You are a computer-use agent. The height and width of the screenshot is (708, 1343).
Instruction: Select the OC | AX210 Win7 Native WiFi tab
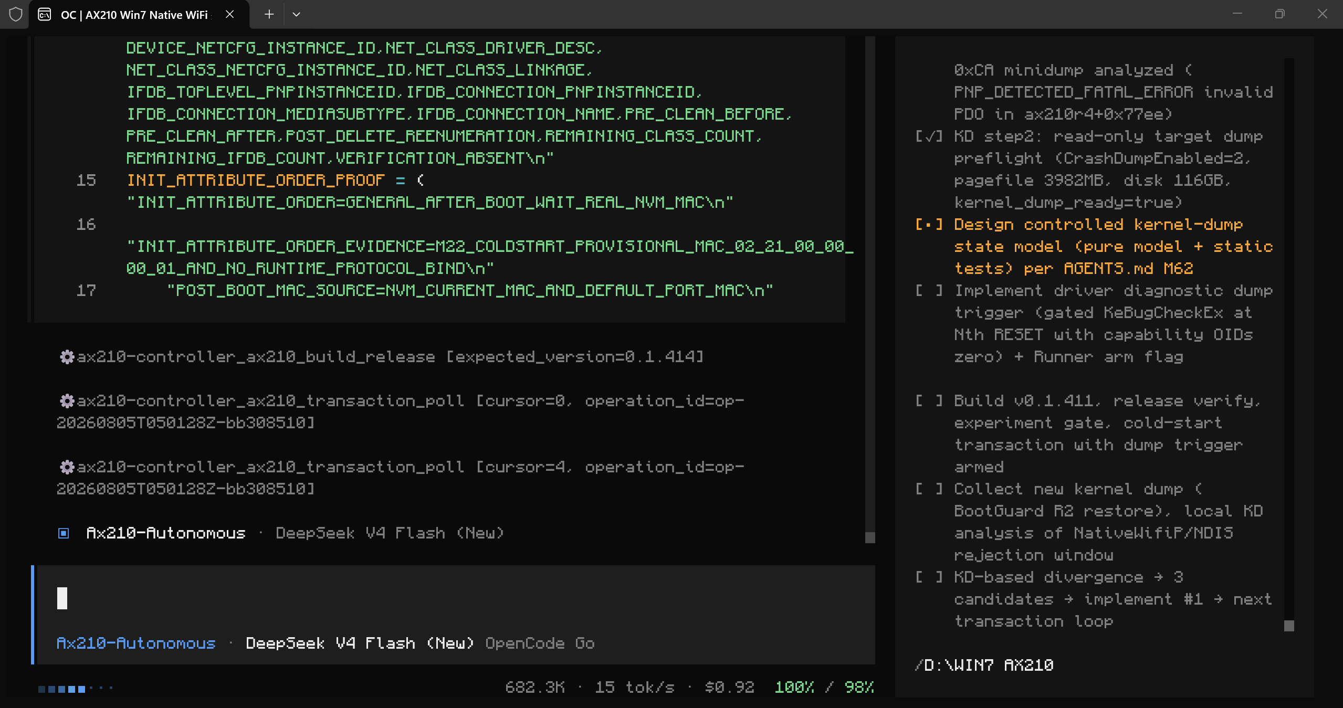point(139,14)
